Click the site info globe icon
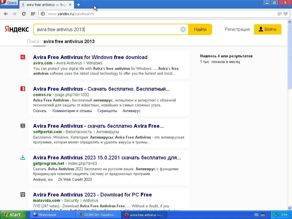This screenshot has height=219, width=292. 43,14
